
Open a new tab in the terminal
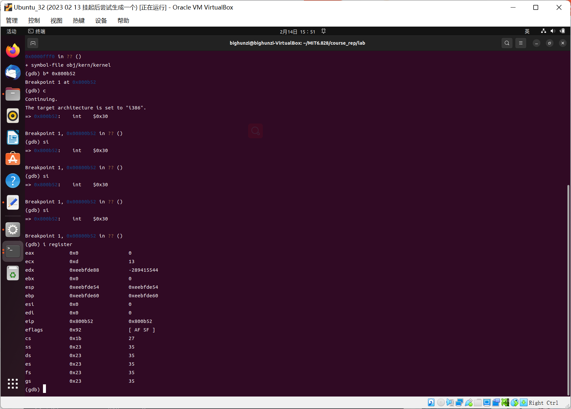click(x=33, y=43)
